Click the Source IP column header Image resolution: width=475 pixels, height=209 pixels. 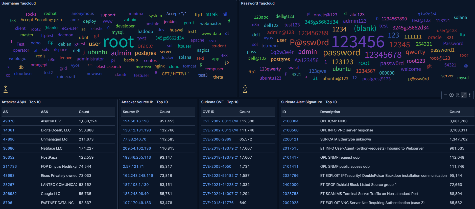click(131, 112)
